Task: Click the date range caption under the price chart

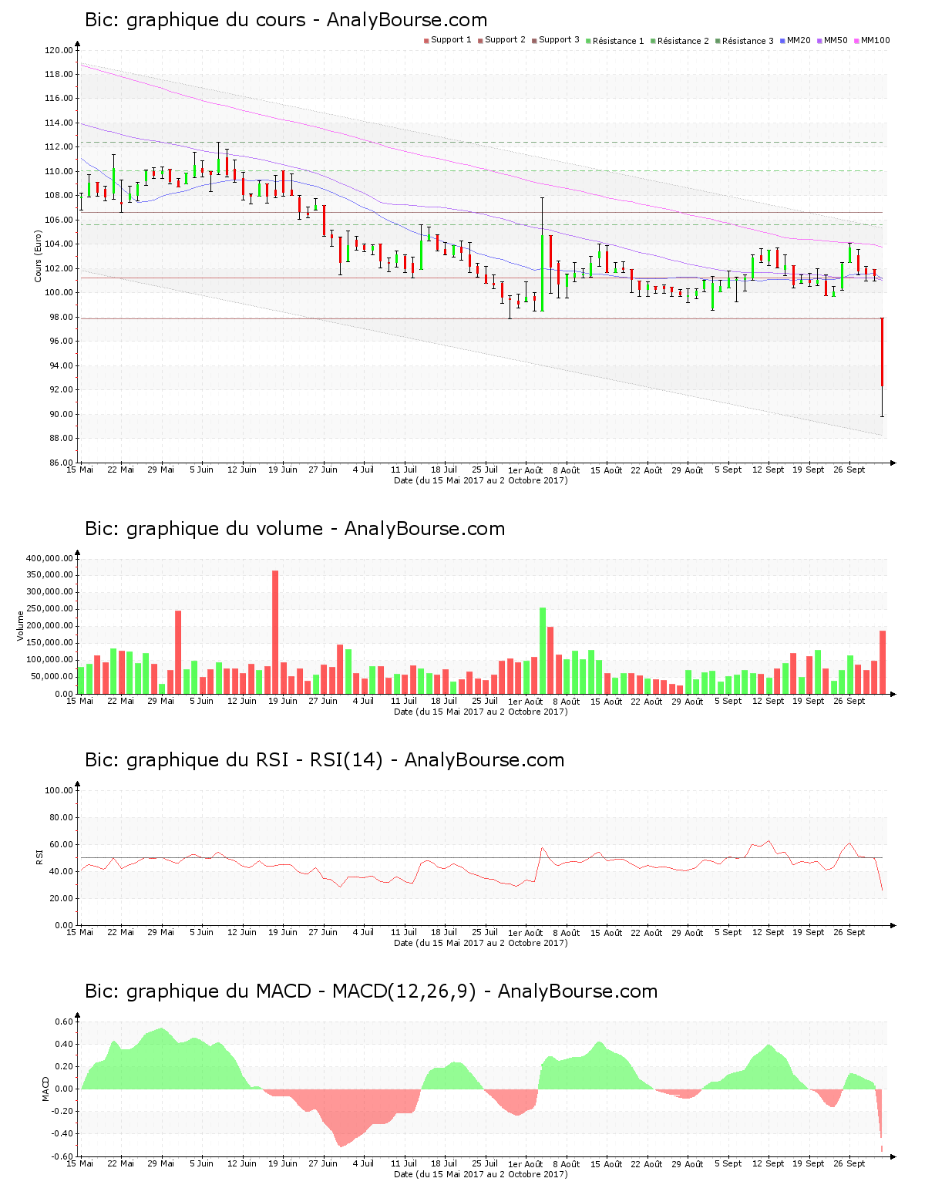Action: click(x=481, y=480)
